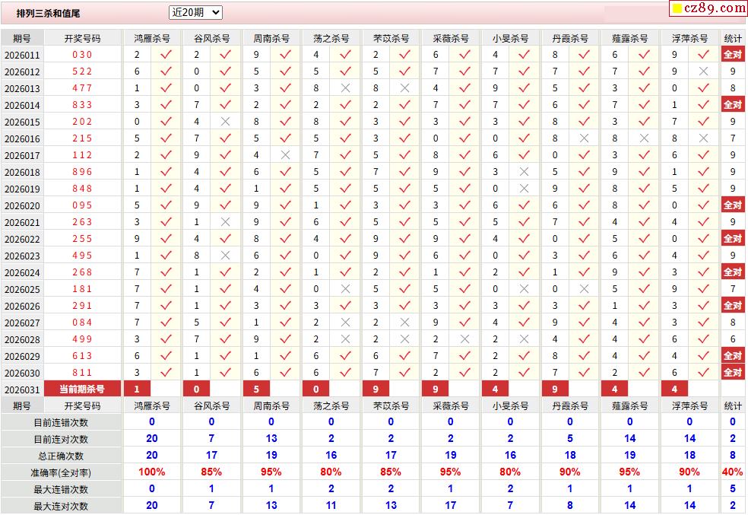Click the red check mark in row 2026020 under 周南杀号
The width and height of the screenshot is (748, 515).
coord(285,205)
